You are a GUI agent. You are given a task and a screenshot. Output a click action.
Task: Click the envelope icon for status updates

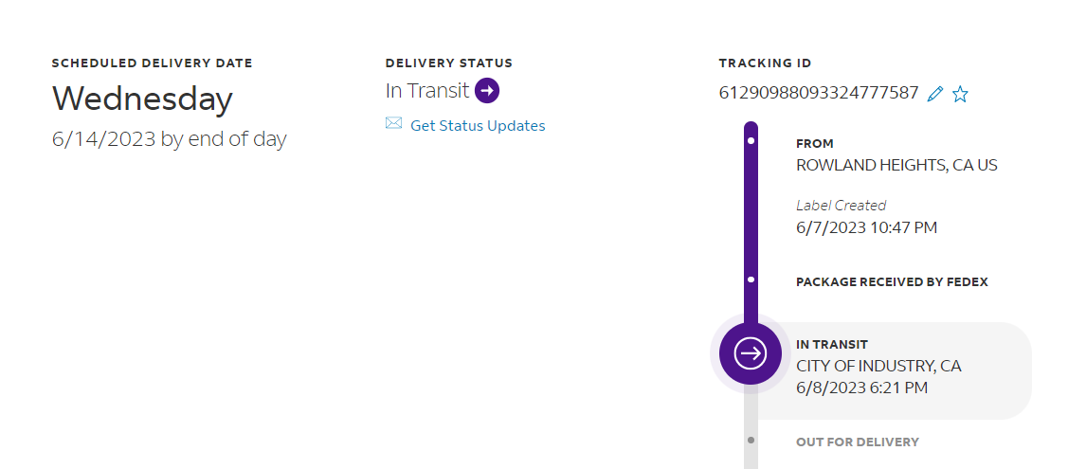(394, 123)
